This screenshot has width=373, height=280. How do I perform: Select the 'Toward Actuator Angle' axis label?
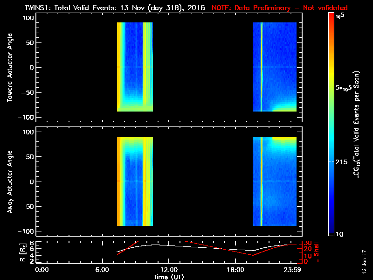[x=9, y=68]
